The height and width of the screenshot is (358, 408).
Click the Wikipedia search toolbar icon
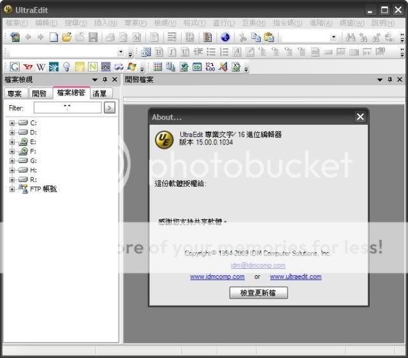41,66
